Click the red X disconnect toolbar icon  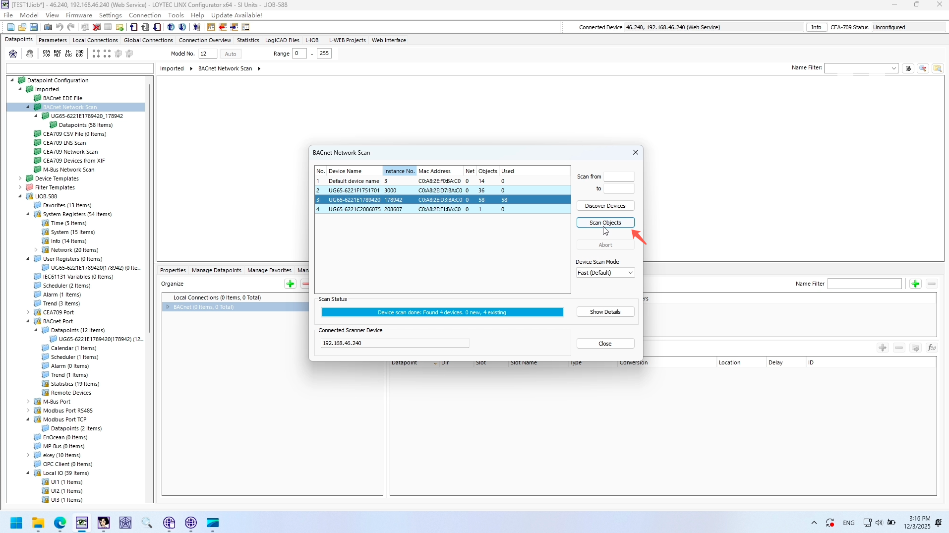(97, 27)
